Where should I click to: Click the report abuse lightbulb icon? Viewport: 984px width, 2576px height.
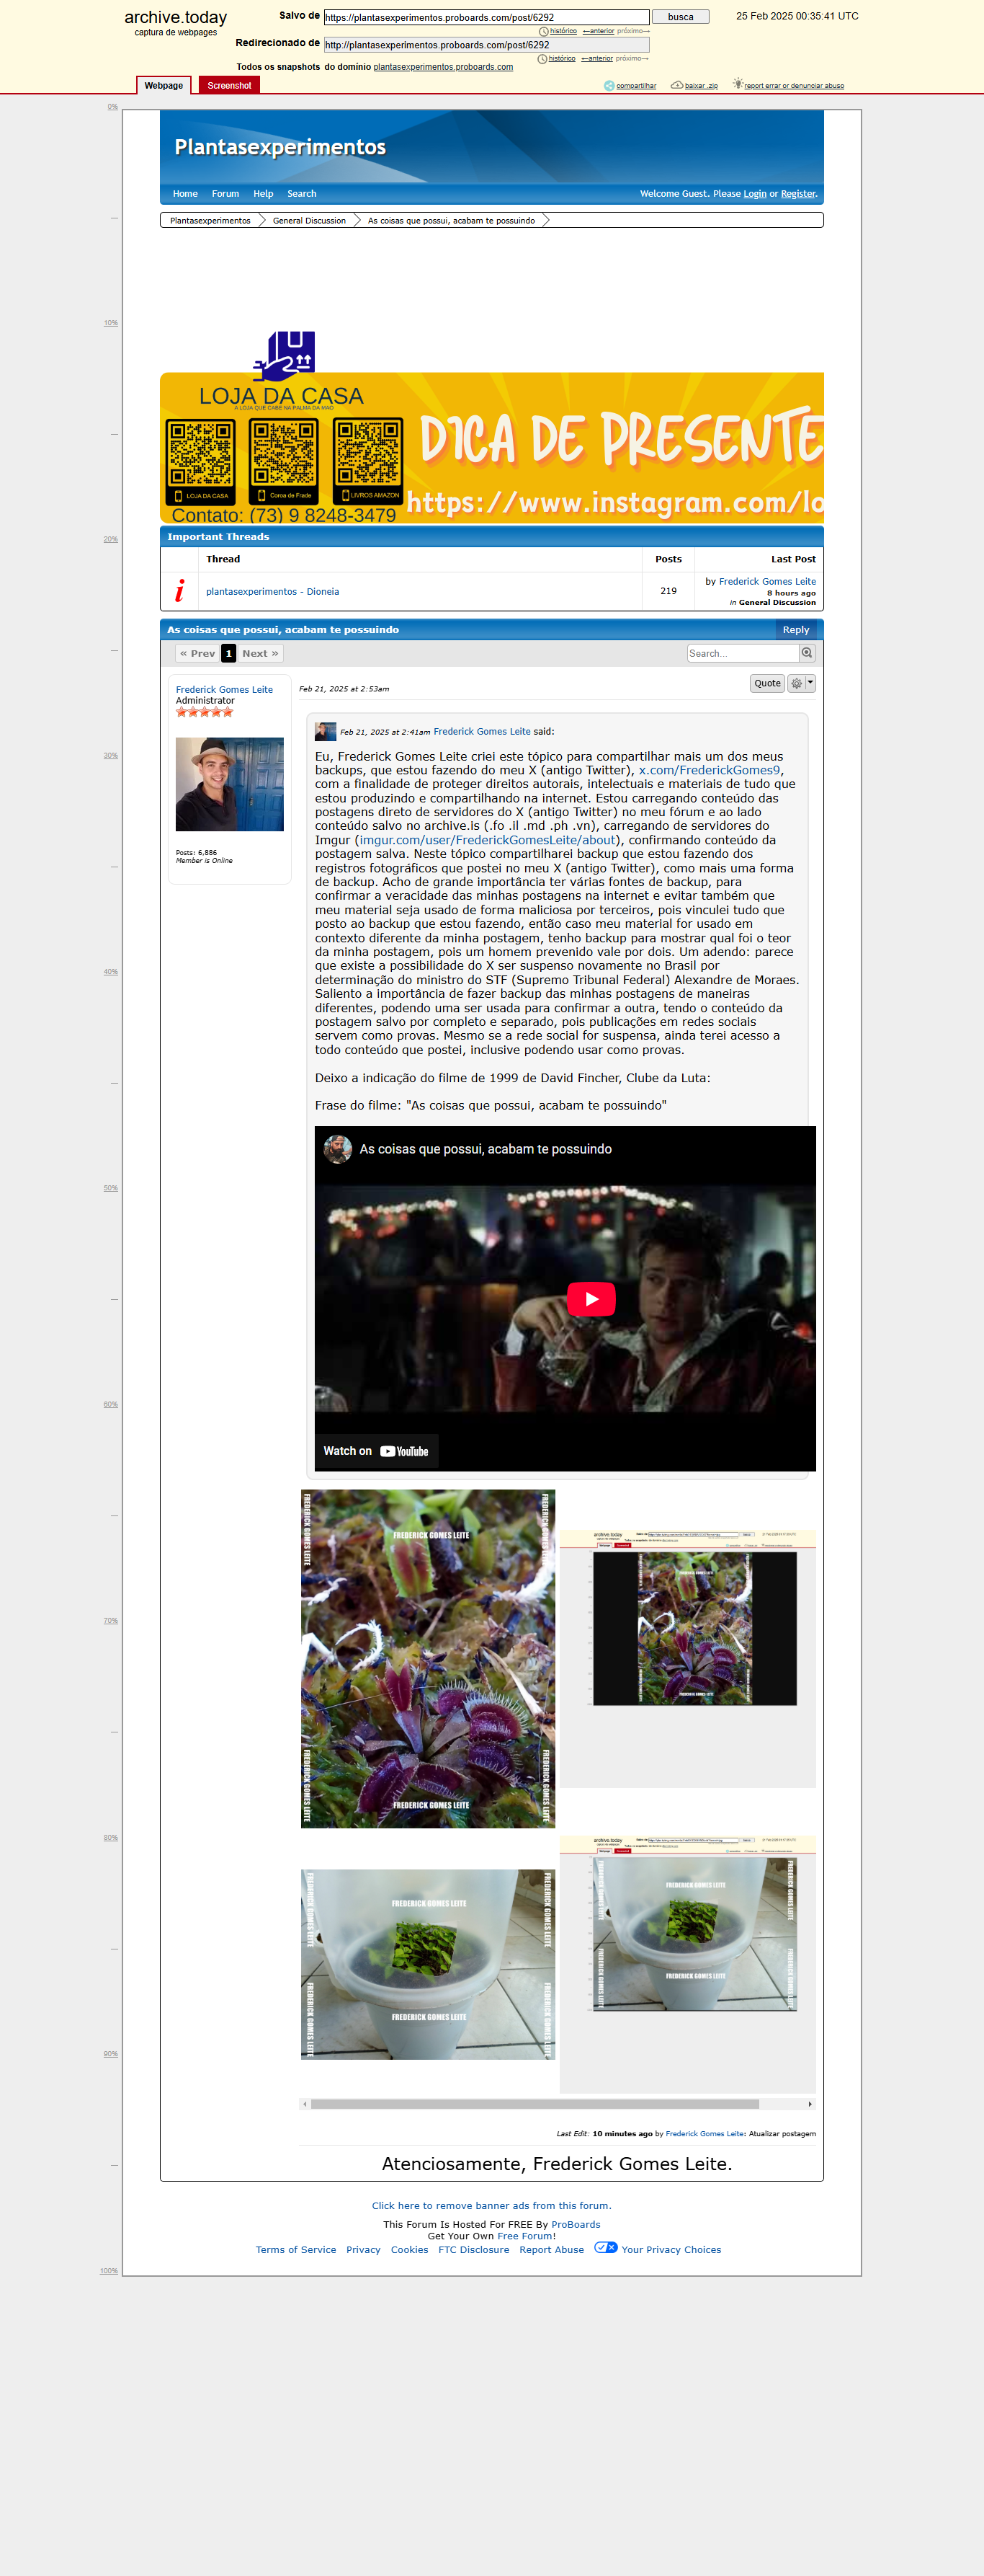pos(737,84)
